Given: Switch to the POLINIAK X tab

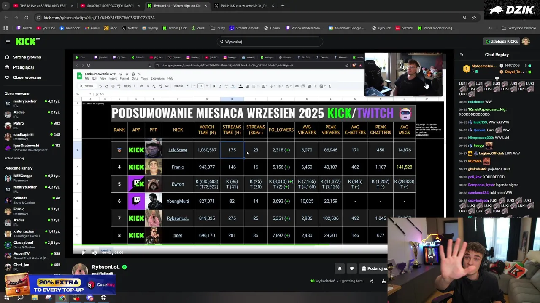Looking at the screenshot, I should 245,6.
